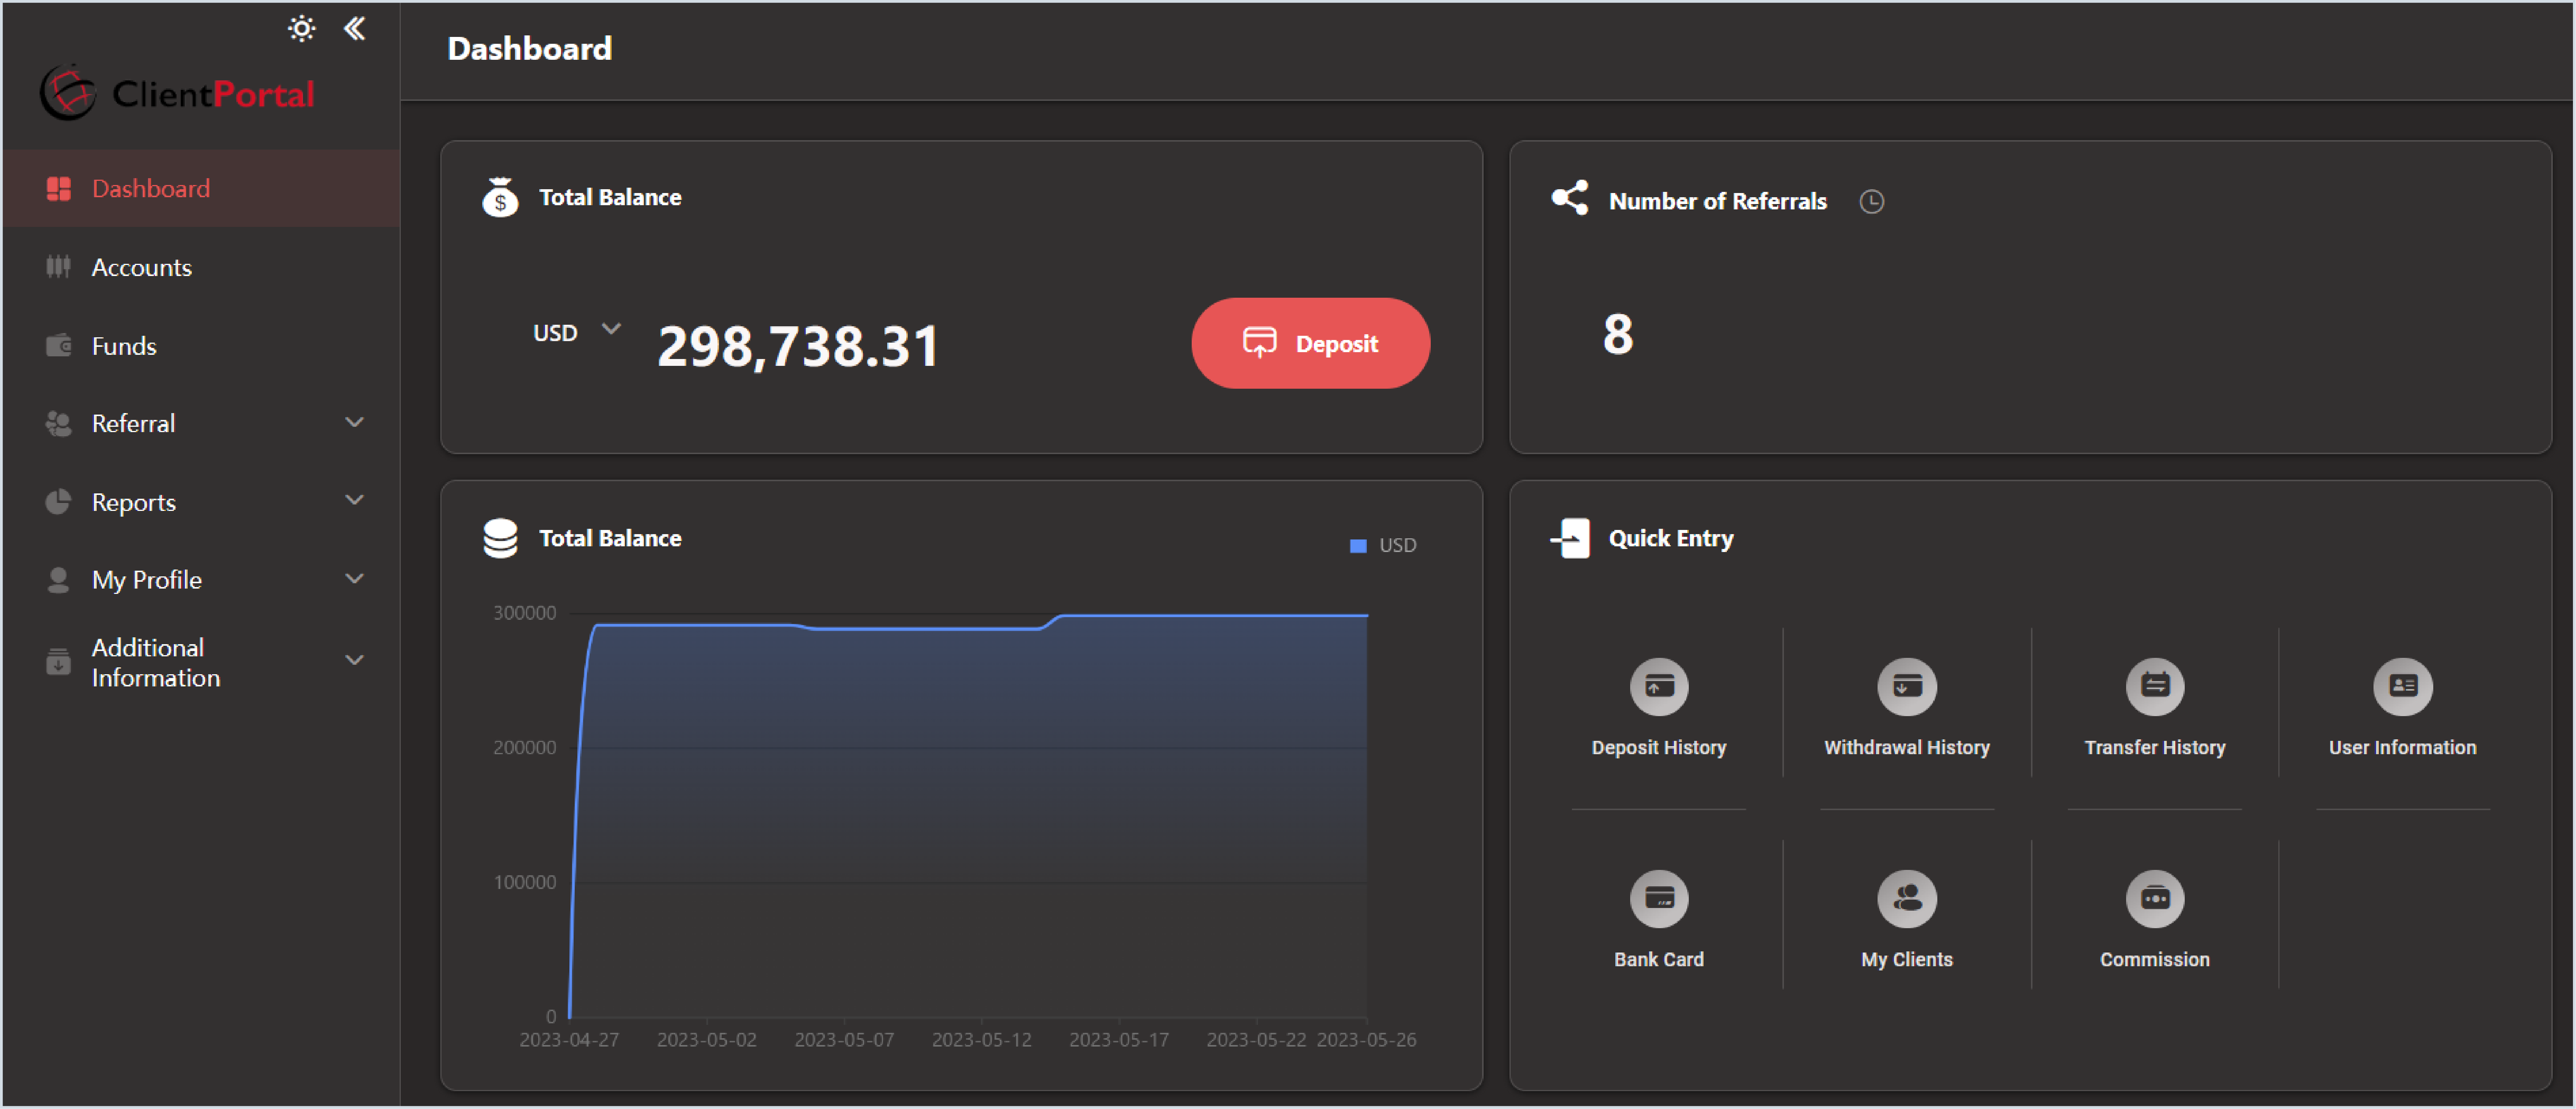
Task: Open the USD currency dropdown
Action: pyautogui.click(x=576, y=332)
